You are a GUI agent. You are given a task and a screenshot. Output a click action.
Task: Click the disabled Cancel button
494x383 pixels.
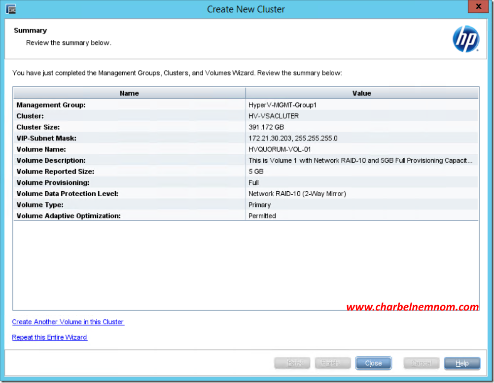422,363
